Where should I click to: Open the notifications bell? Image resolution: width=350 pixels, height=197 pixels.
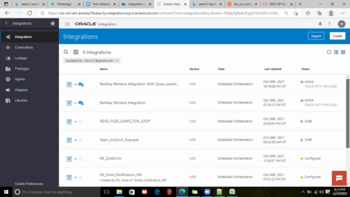coord(320,24)
